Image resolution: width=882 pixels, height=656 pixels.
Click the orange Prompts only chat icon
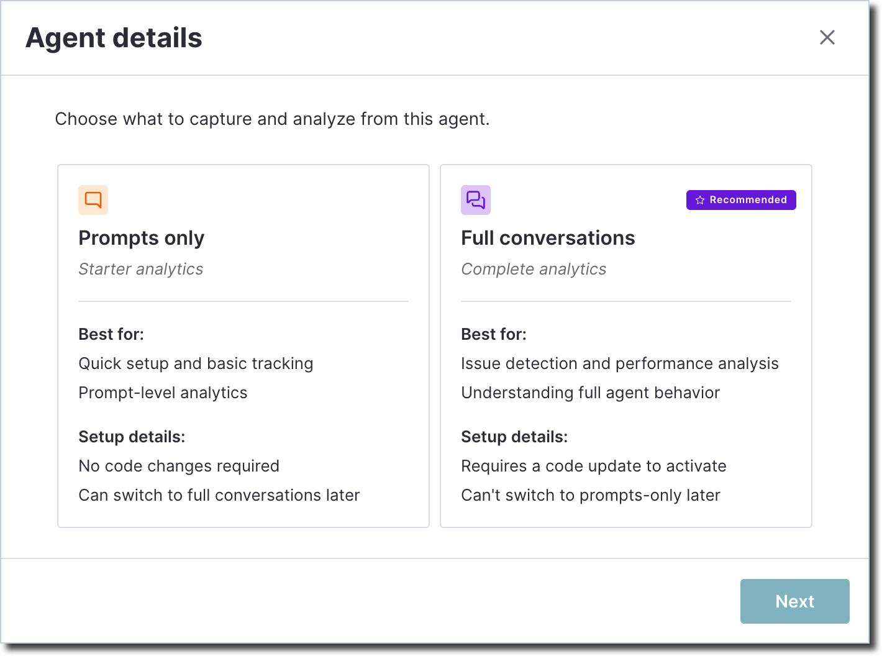(93, 200)
